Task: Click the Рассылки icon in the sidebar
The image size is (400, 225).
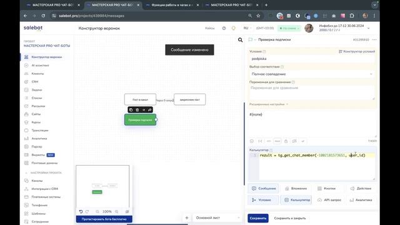Action: (x=26, y=106)
